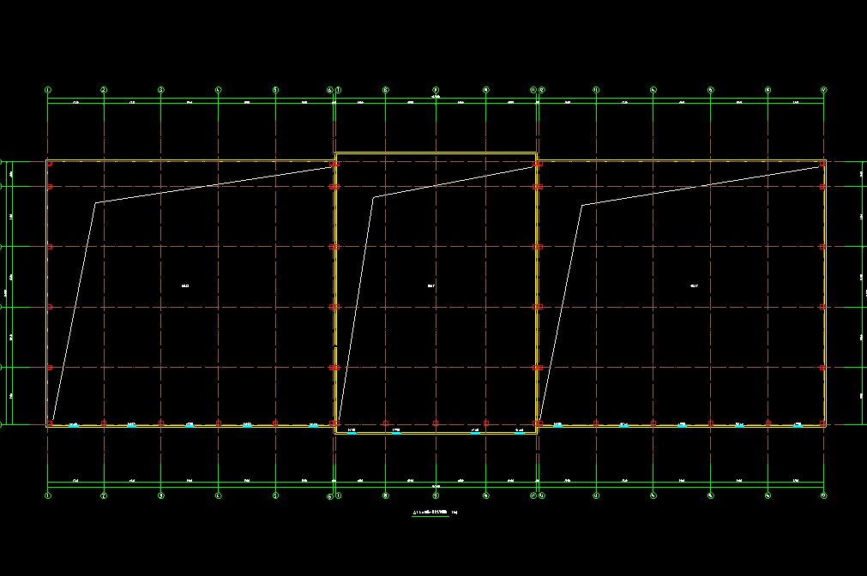The height and width of the screenshot is (576, 867).
Task: Select the room label in the right bay
Action: [694, 285]
